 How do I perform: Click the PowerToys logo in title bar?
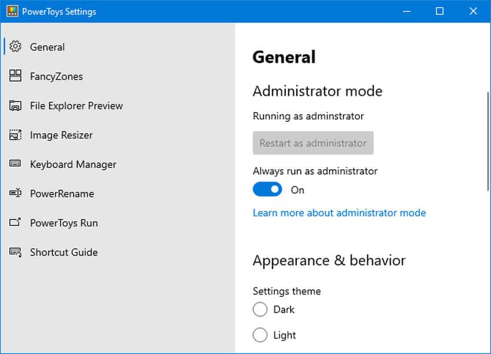point(13,12)
